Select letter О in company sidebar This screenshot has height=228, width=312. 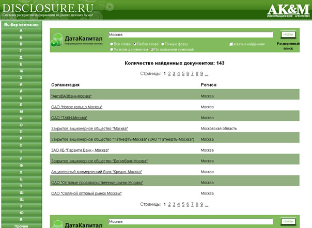21,125
